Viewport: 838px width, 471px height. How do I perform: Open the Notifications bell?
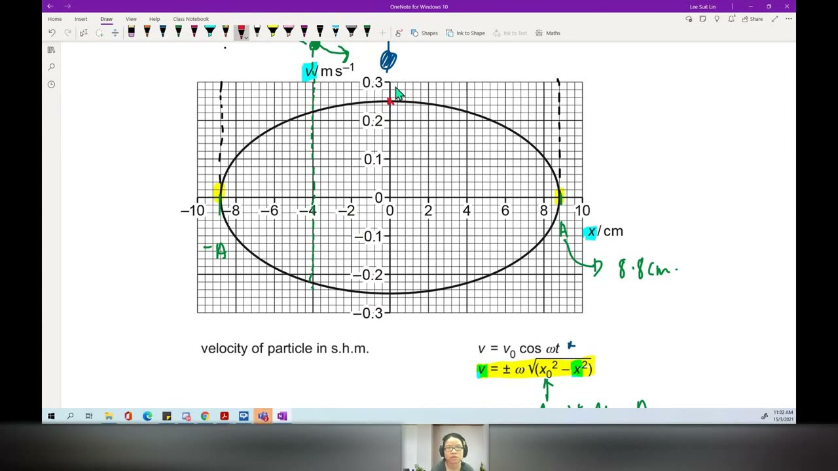[731, 19]
